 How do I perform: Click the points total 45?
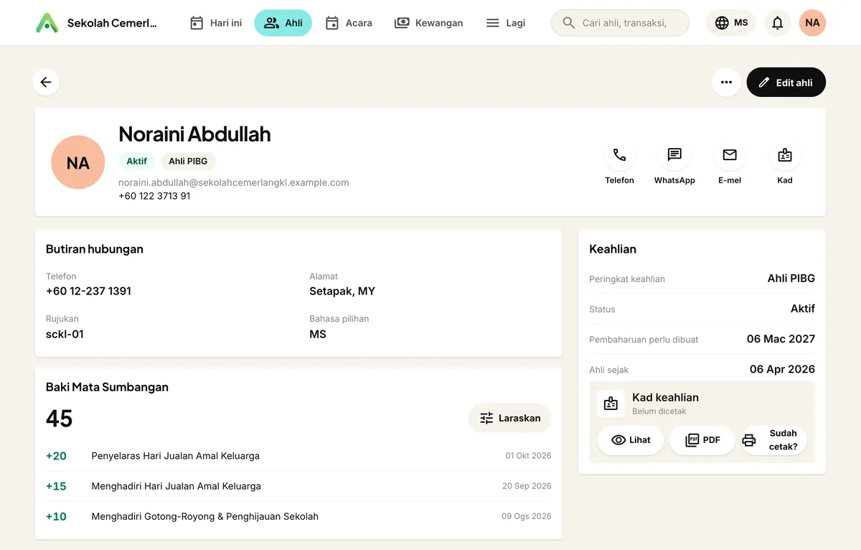coord(60,418)
